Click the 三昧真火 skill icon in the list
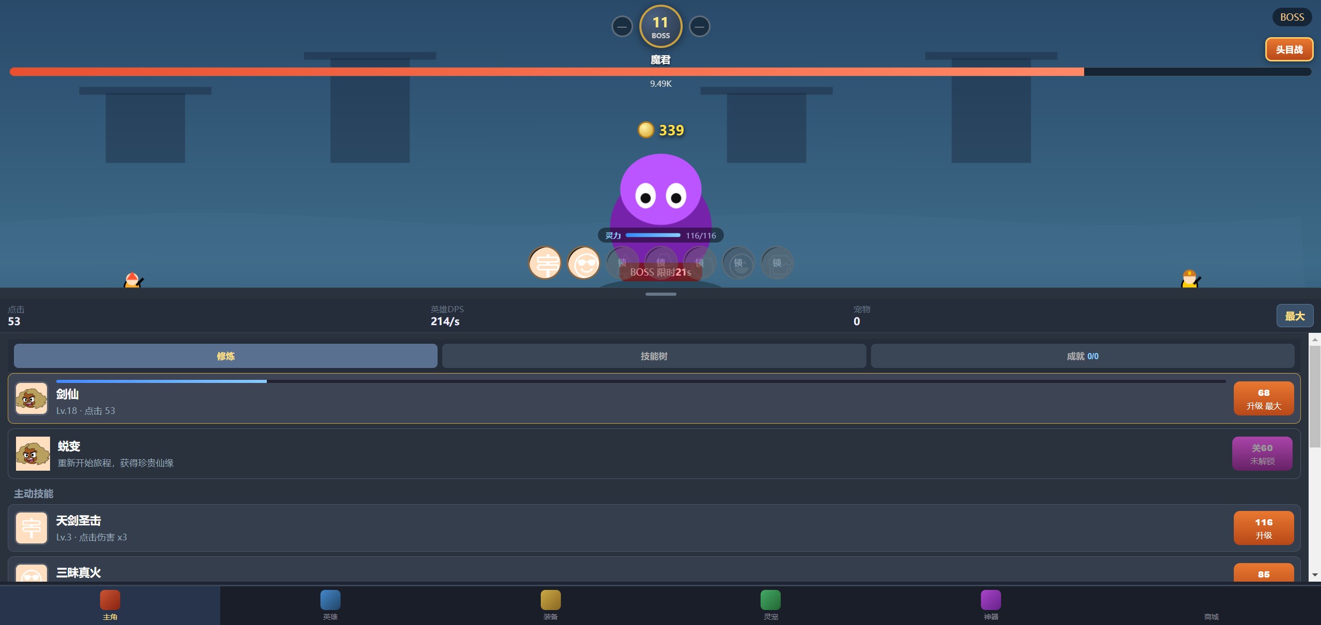Screen dimensions: 1321x625 (x=31, y=573)
